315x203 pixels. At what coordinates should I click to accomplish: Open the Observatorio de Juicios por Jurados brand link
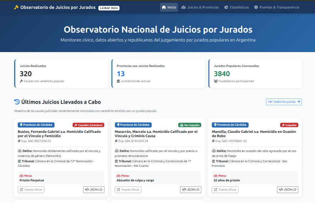point(55,7)
